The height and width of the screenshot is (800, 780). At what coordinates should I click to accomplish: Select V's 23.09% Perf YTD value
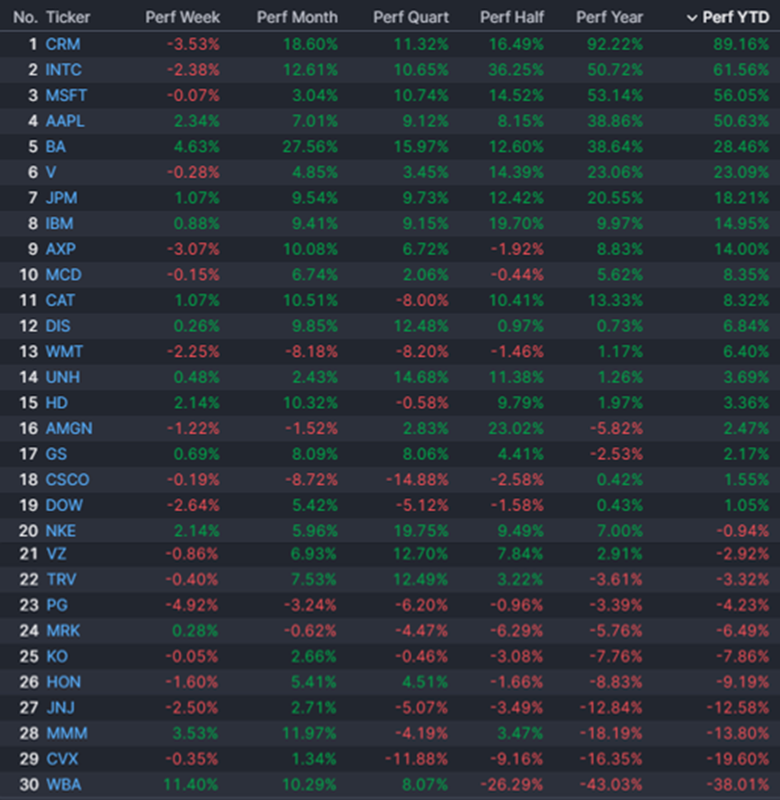741,173
